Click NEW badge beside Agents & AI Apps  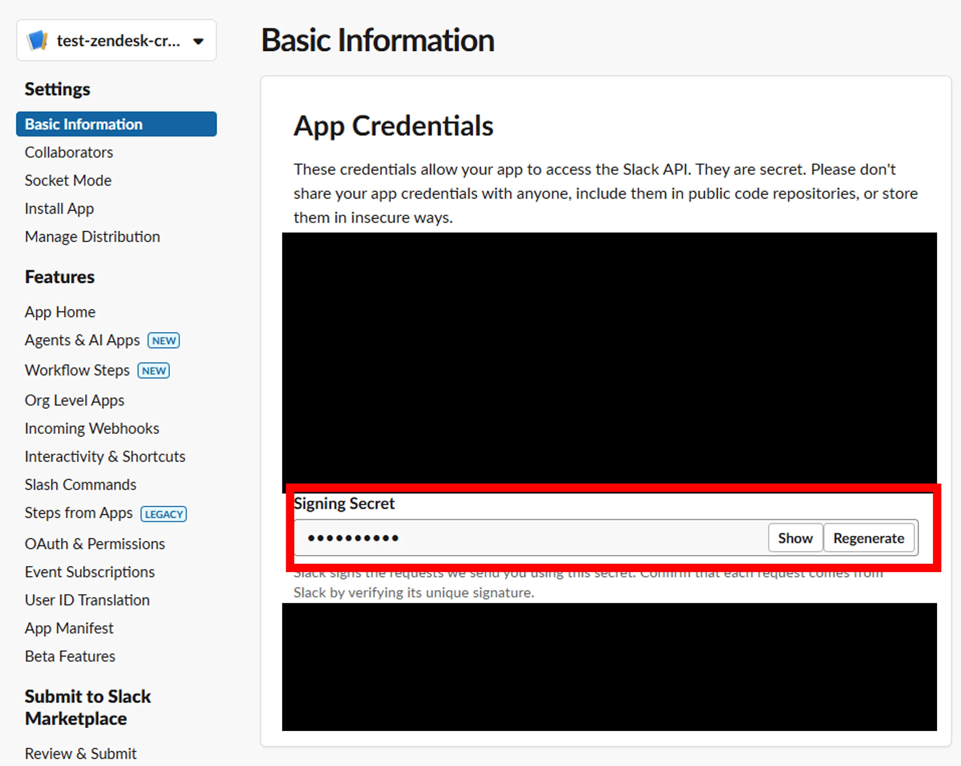click(x=164, y=340)
